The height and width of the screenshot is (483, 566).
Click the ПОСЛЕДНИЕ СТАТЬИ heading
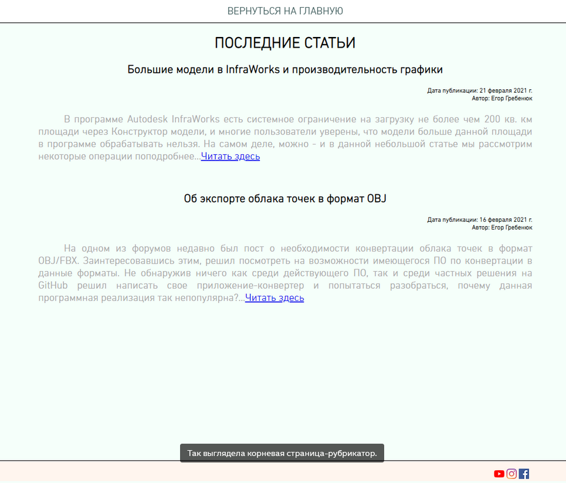pos(285,43)
